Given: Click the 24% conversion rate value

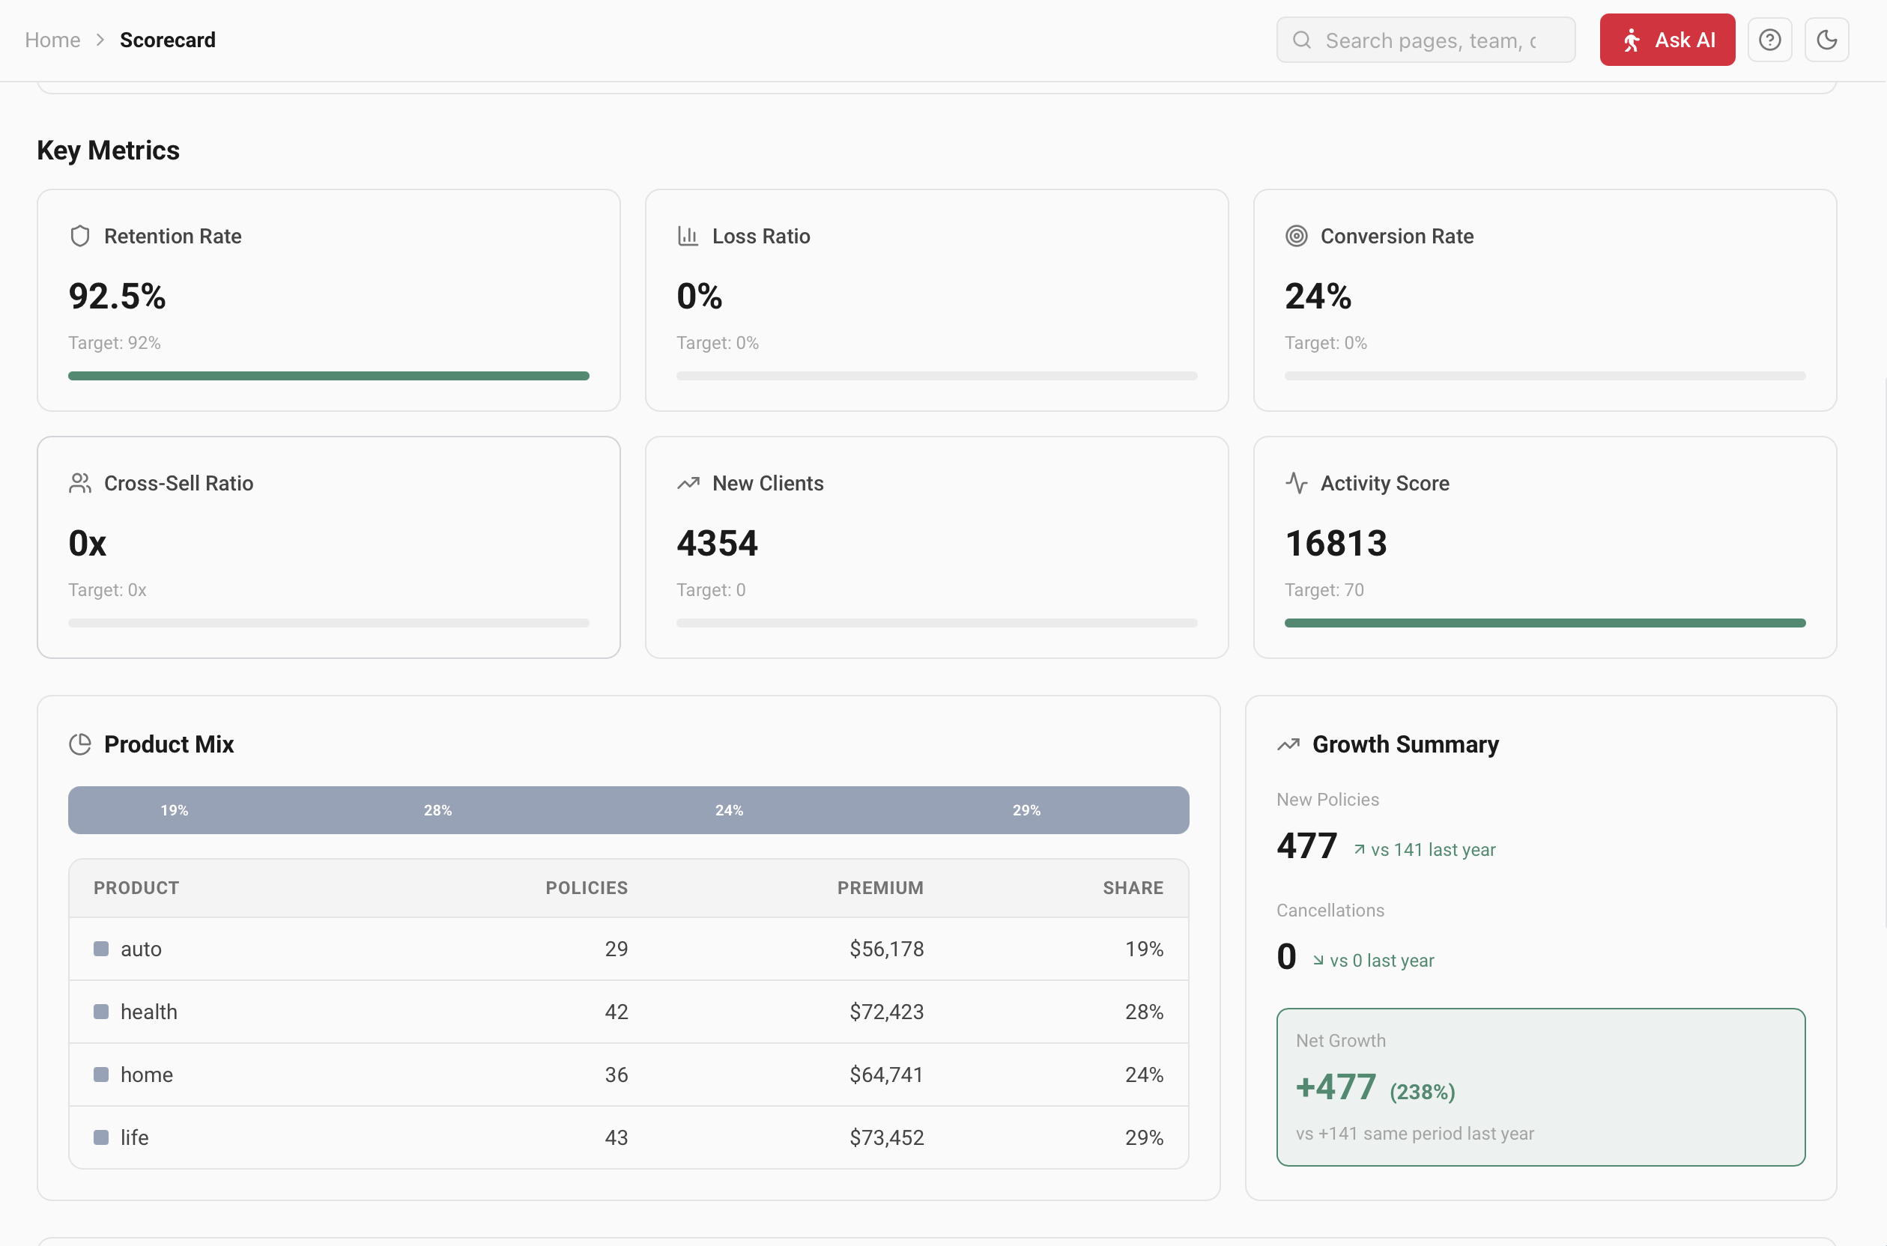Looking at the screenshot, I should tap(1318, 297).
